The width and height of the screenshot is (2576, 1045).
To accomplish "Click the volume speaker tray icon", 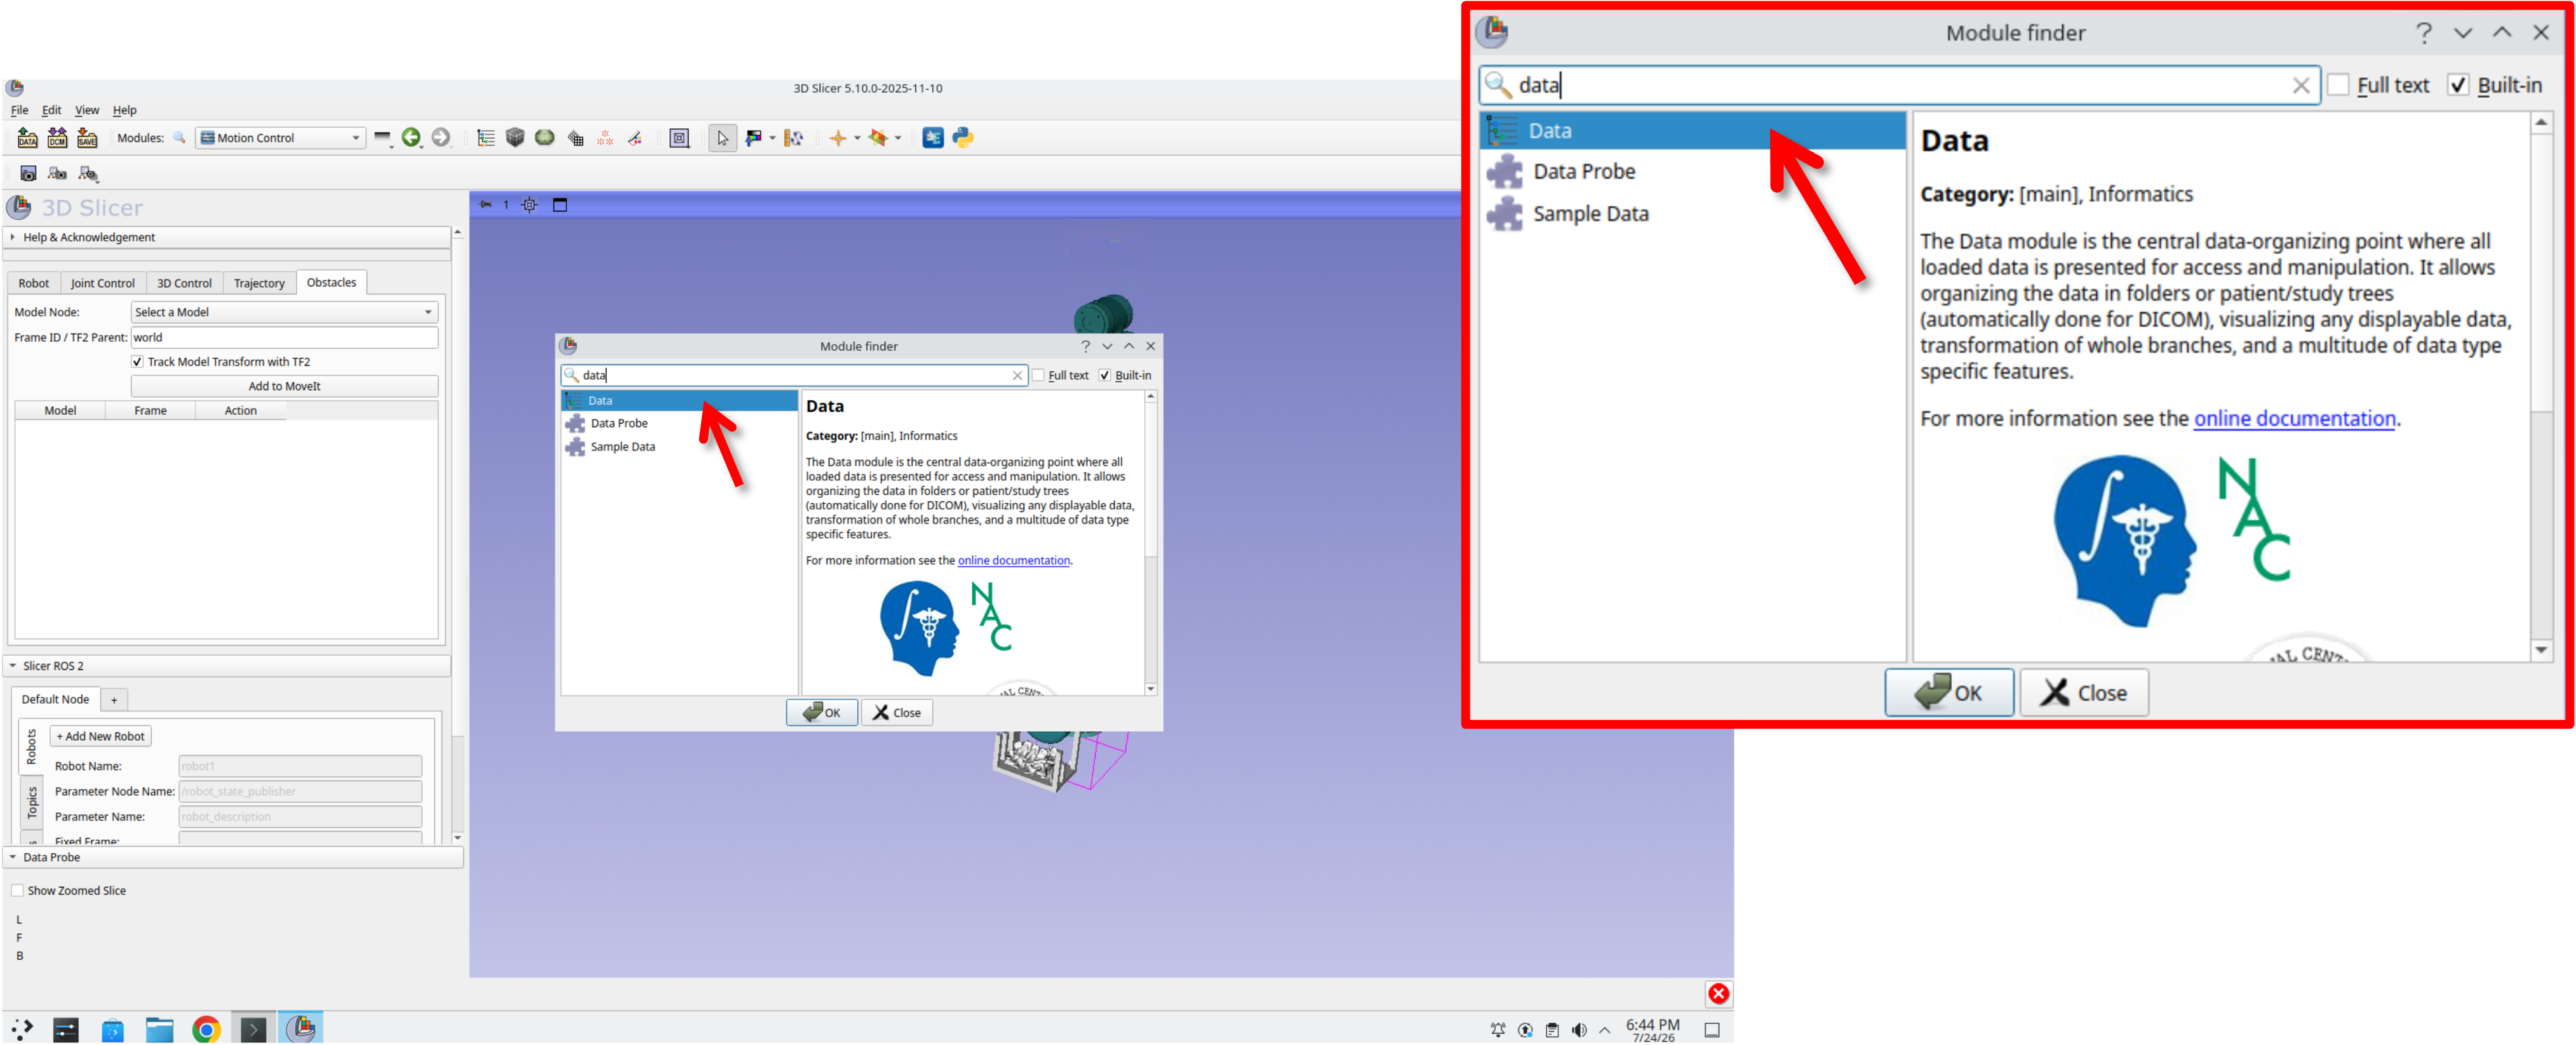I will pyautogui.click(x=1579, y=1030).
